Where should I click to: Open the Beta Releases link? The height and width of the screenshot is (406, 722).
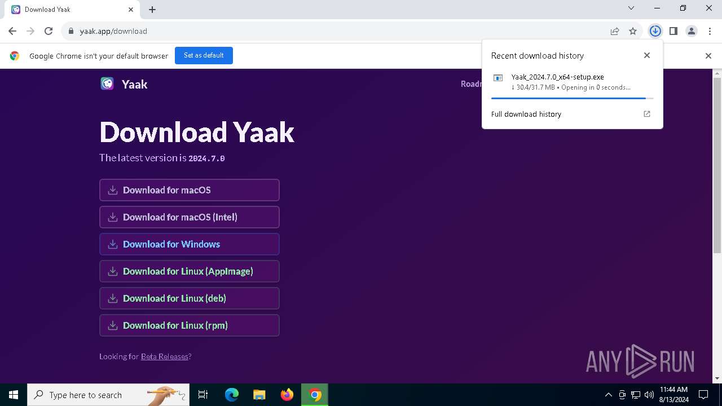[164, 356]
